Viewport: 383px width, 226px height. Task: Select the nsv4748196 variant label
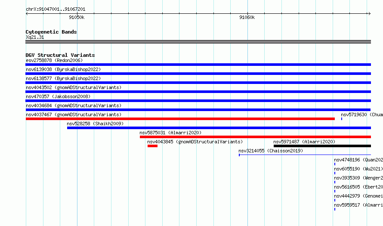[x=358, y=160]
